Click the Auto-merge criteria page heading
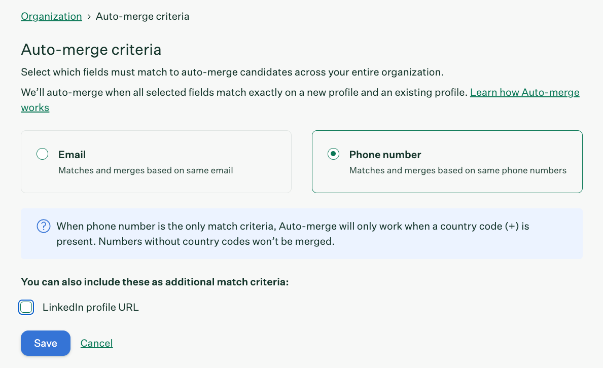 point(91,50)
